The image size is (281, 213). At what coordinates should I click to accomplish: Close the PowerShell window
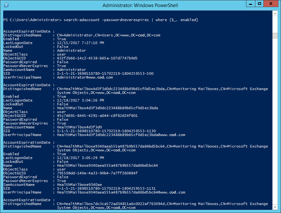pyautogui.click(x=271, y=4)
